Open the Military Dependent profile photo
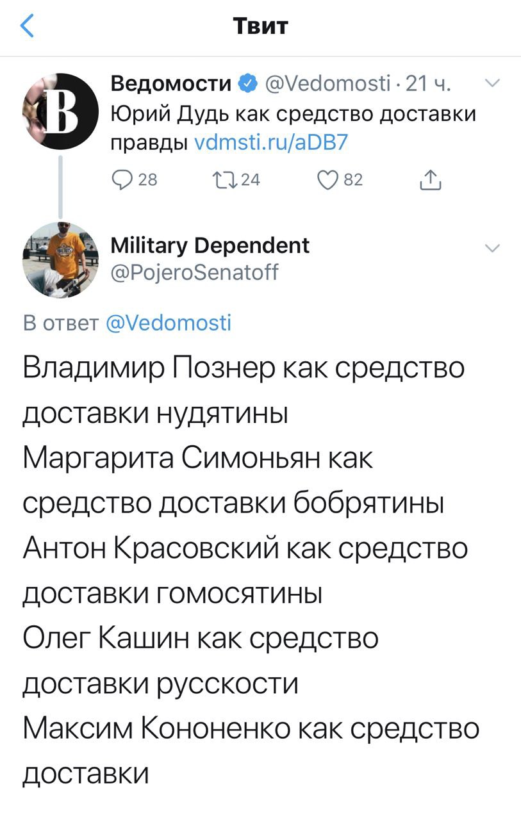This screenshot has height=820, width=521. [60, 260]
